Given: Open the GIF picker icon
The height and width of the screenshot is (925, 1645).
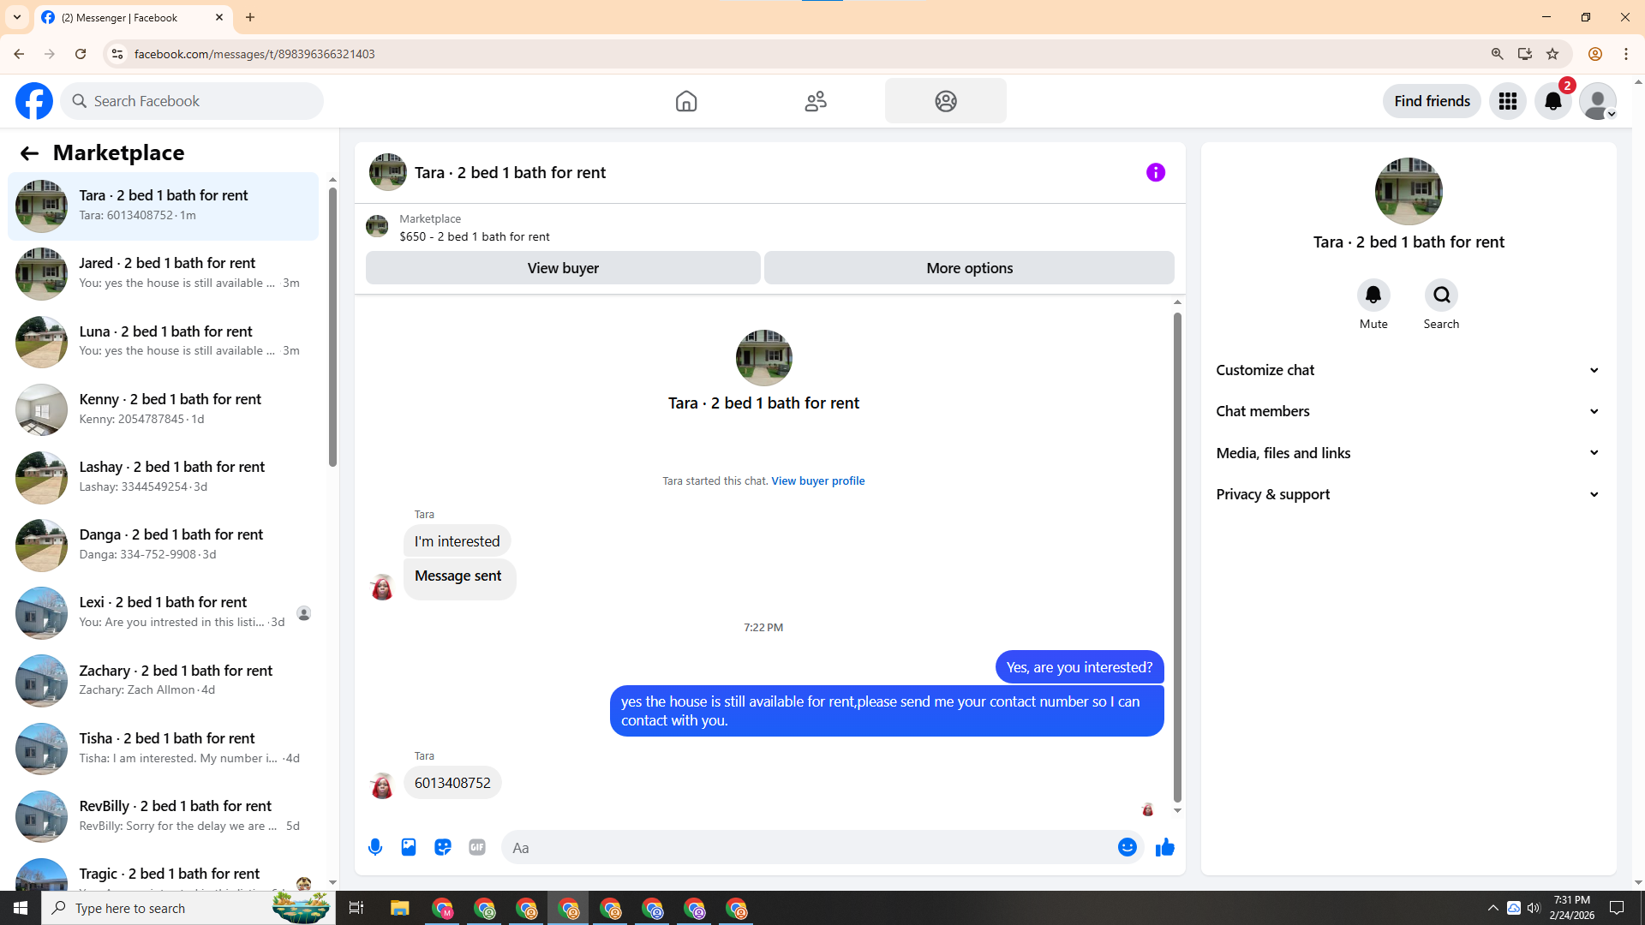Looking at the screenshot, I should 477,847.
